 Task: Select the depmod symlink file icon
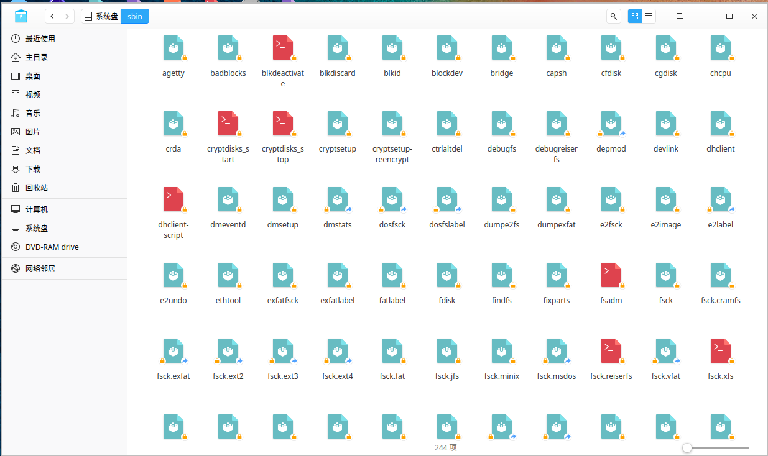point(611,124)
